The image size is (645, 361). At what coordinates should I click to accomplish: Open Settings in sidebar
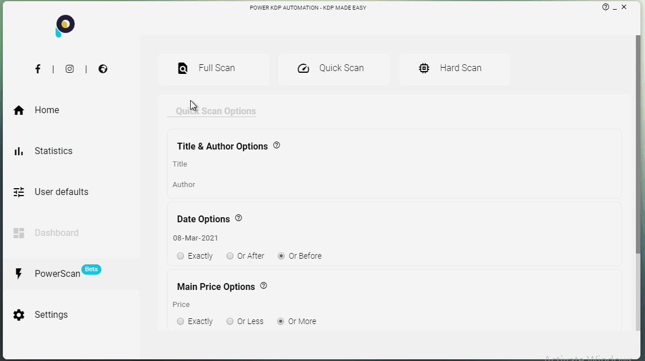click(x=71, y=314)
